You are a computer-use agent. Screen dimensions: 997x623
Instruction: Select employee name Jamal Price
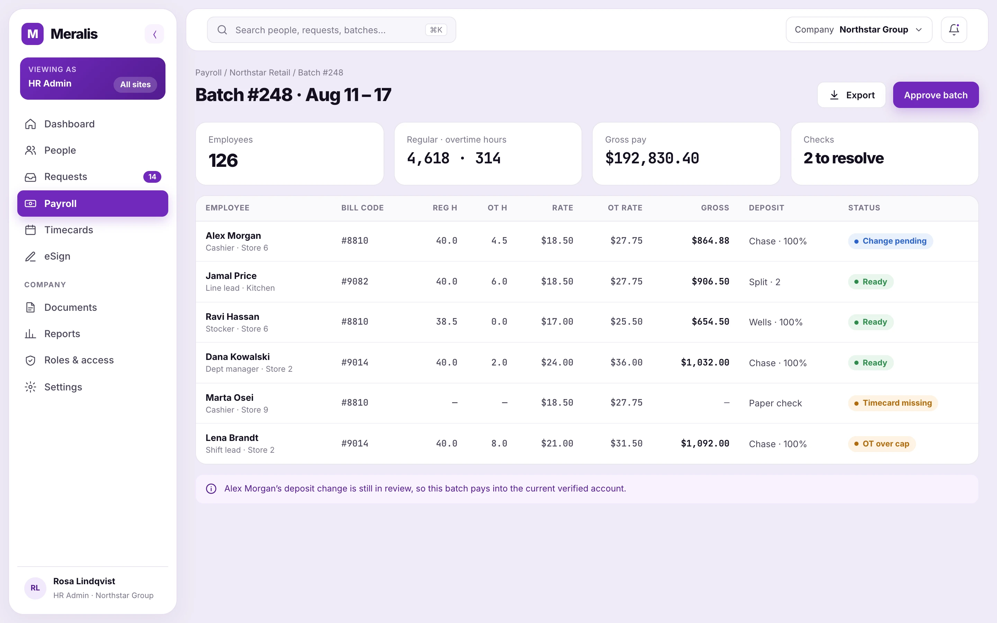pyautogui.click(x=231, y=276)
